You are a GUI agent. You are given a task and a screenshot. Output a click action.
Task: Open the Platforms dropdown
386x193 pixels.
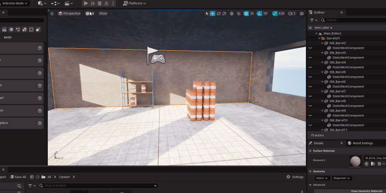tap(135, 3)
